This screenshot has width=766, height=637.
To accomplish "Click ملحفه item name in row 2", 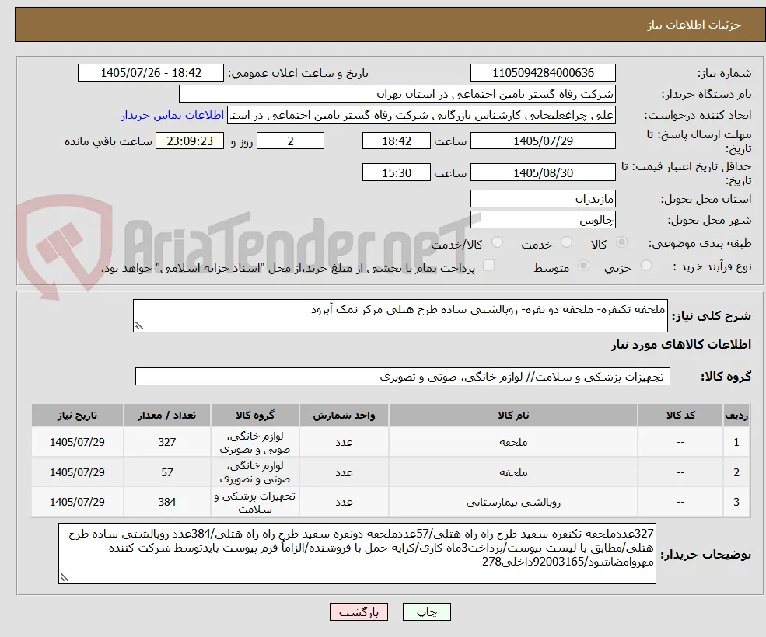I will [x=513, y=472].
